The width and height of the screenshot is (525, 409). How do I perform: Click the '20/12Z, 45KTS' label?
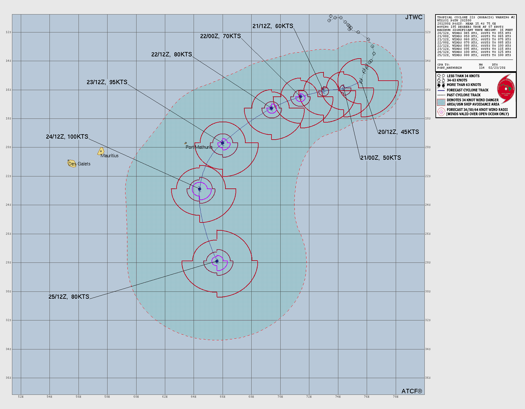399,132
